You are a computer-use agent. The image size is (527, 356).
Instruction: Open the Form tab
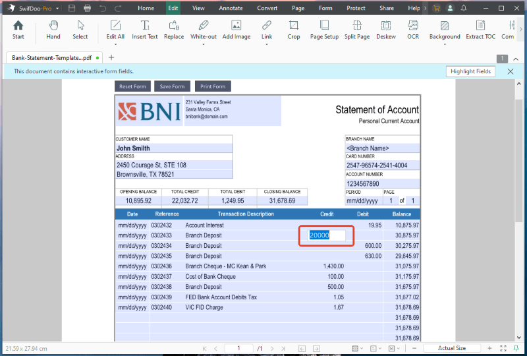coord(325,8)
